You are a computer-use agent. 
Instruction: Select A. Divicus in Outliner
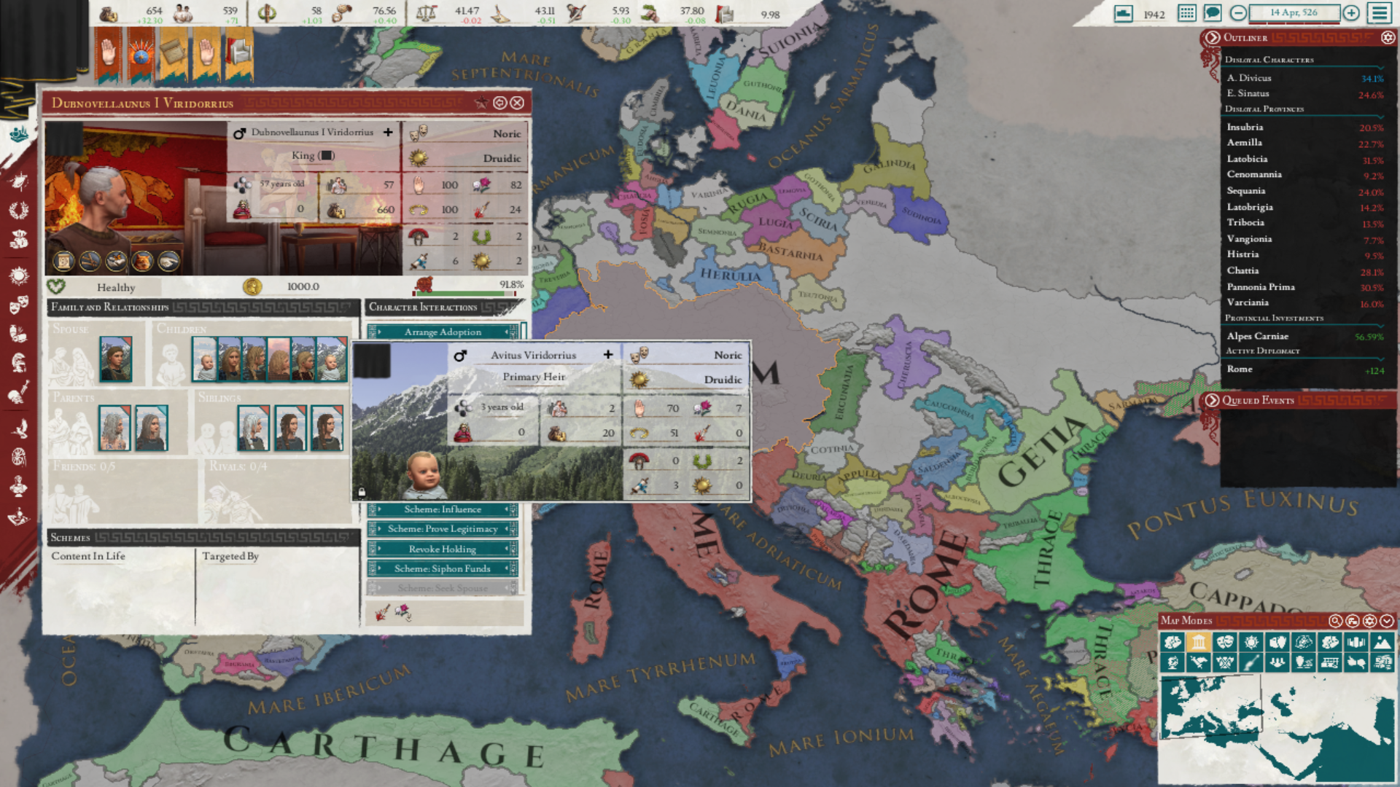tap(1304, 78)
